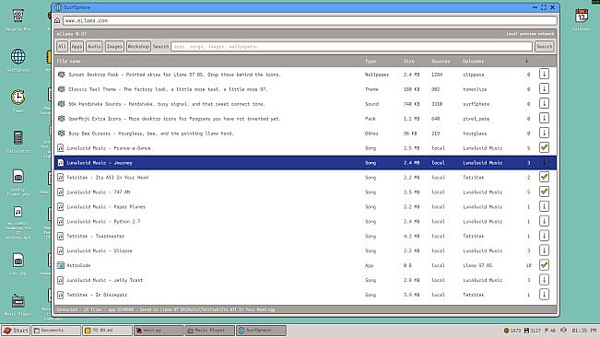Select the All category filter
The height and width of the screenshot is (337, 600).
coord(62,46)
